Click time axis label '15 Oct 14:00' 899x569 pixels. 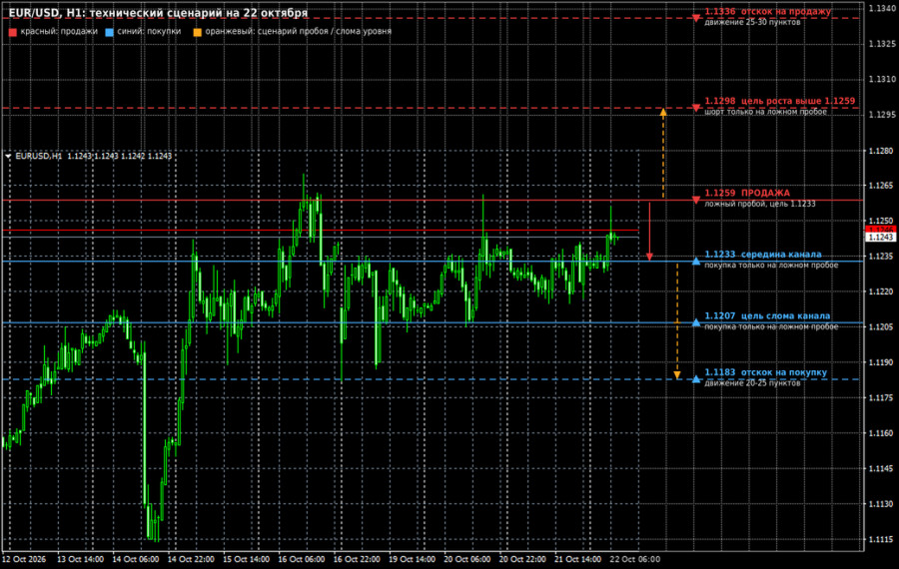(x=246, y=559)
